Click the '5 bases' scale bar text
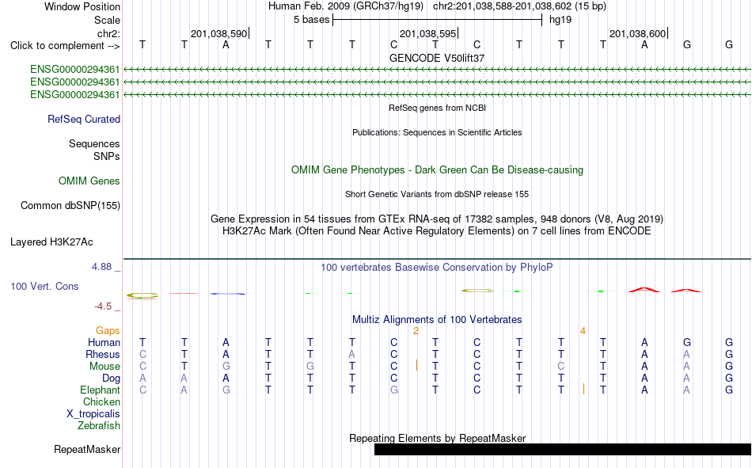Viewport: 752px width, 468px height. pos(312,20)
